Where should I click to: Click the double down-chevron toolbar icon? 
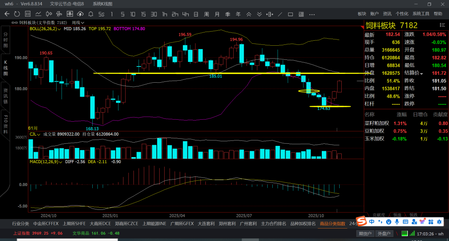point(259,14)
